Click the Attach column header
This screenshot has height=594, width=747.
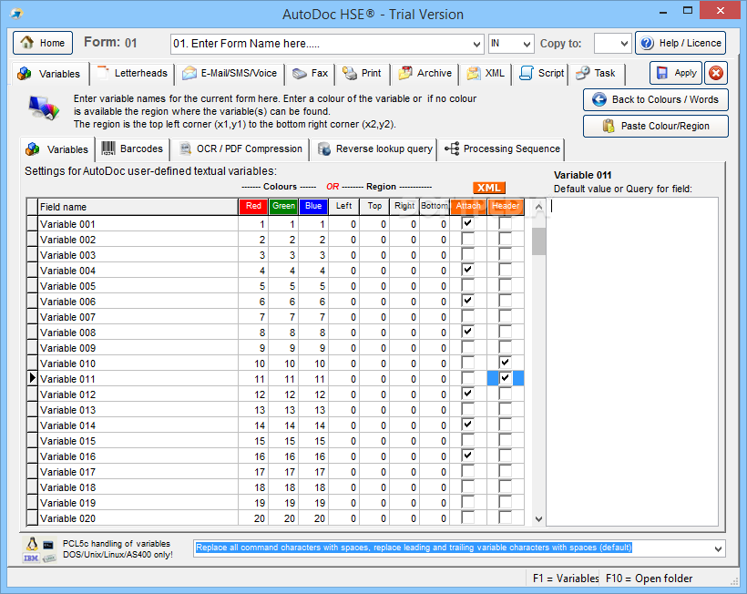(468, 206)
